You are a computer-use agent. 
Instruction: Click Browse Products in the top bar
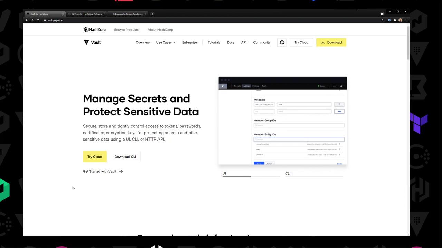(126, 30)
